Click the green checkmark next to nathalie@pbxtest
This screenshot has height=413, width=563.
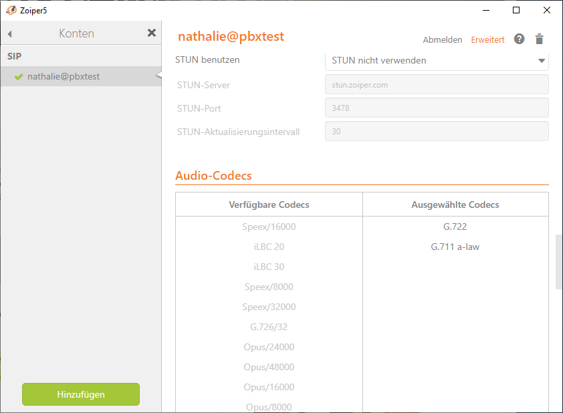coord(19,77)
